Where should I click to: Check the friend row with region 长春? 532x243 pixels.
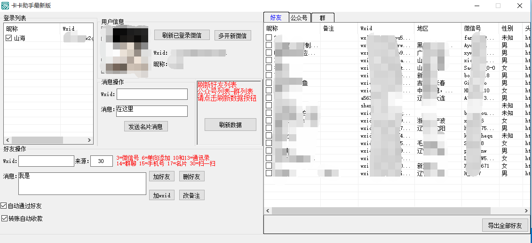[269, 82]
